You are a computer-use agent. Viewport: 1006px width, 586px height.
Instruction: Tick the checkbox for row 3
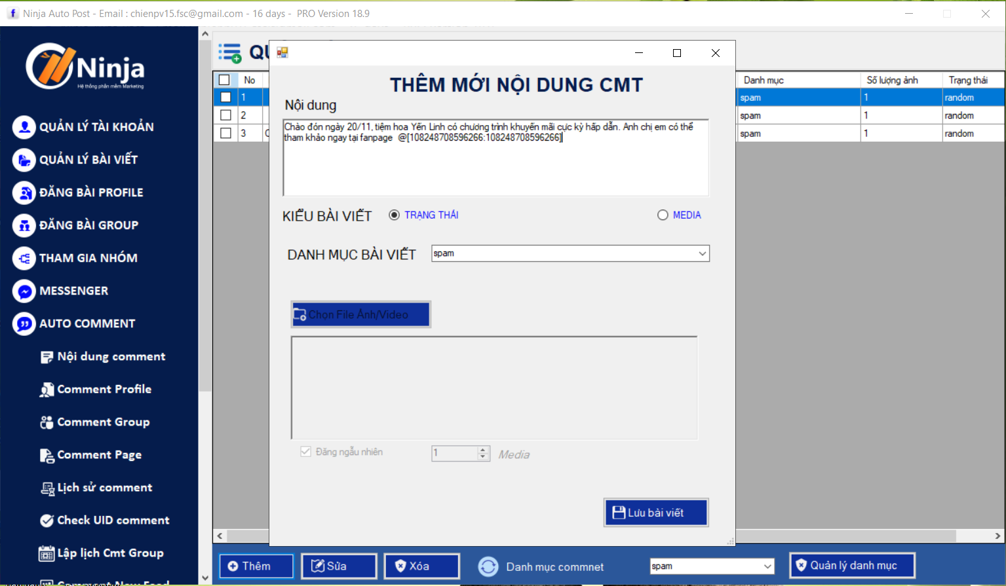[x=225, y=133]
